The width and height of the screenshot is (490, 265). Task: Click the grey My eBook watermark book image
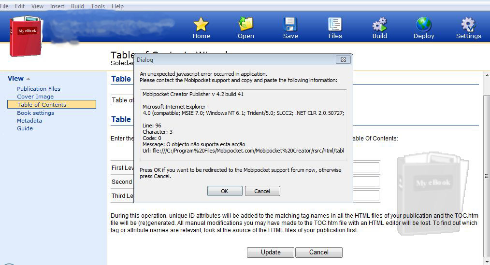(433, 193)
